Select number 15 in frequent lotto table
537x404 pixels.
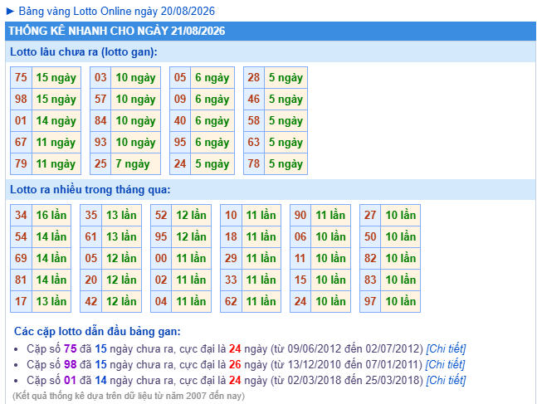pos(300,280)
